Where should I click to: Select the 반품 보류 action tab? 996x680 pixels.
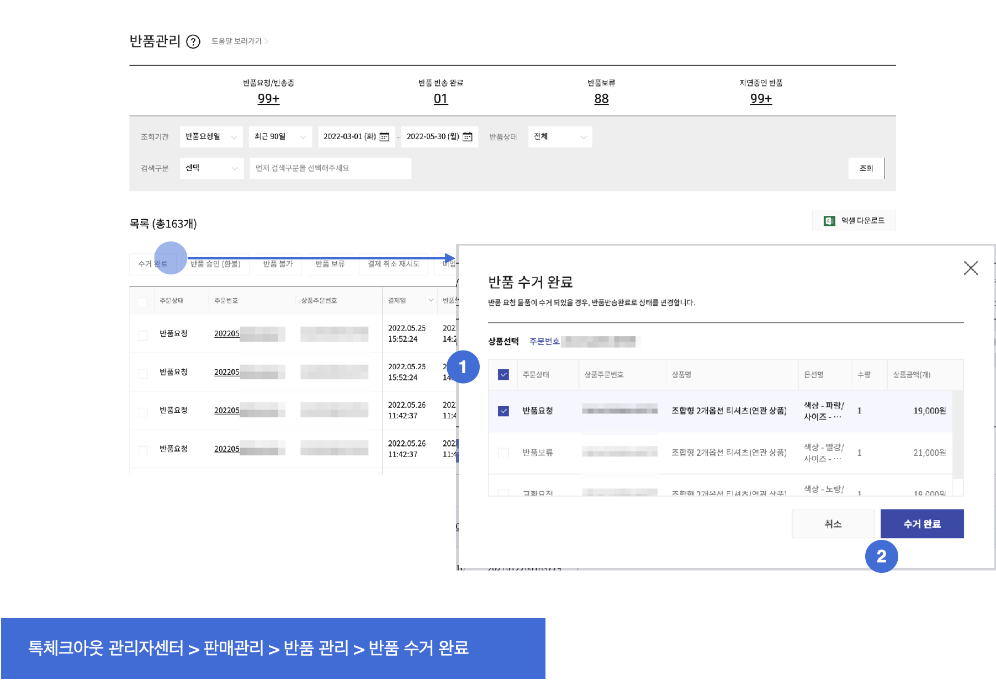pos(330,264)
